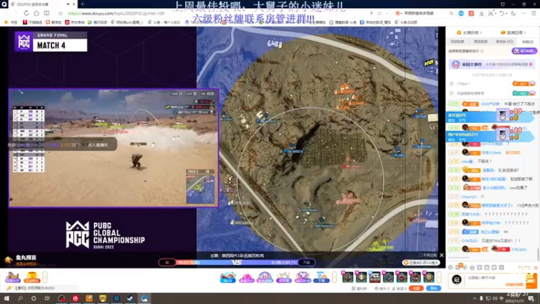Screen dimensions: 540x304
Task: Vote the right blue prediction option
Action: [306, 262]
